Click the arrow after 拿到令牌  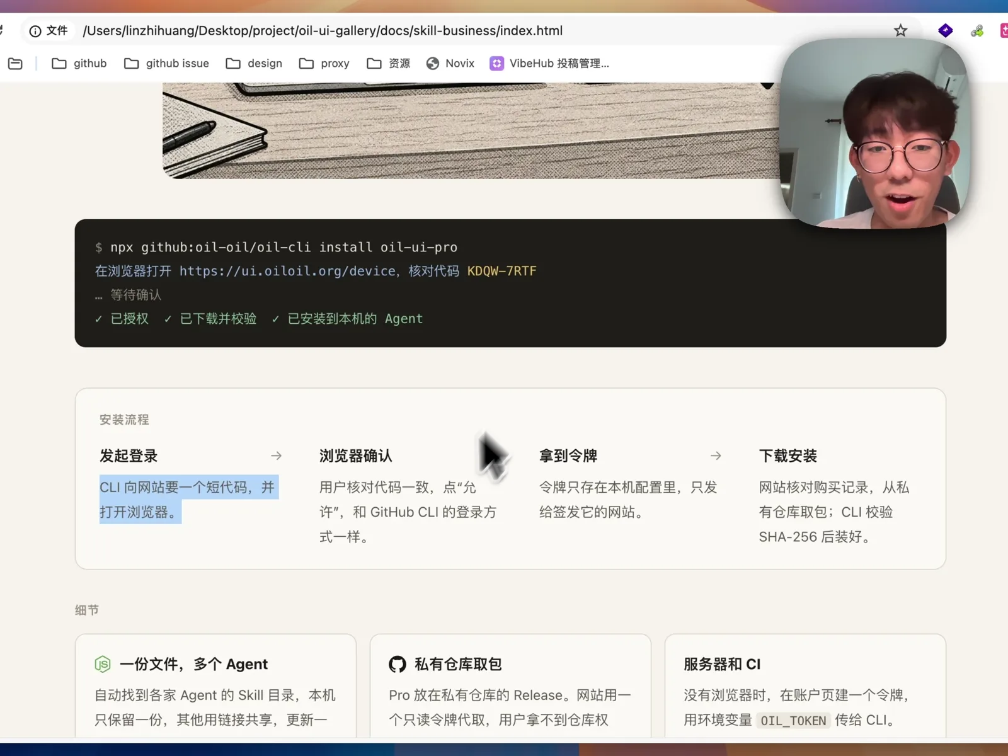coord(716,455)
